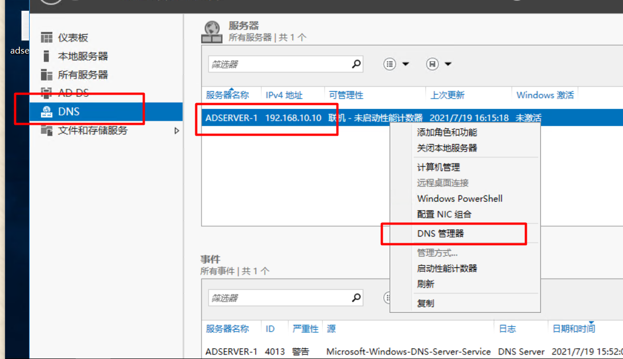
Task: Choose 复制 from context menu
Action: coord(425,303)
